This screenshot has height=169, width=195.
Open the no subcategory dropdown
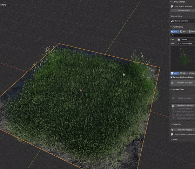(x=186, y=43)
